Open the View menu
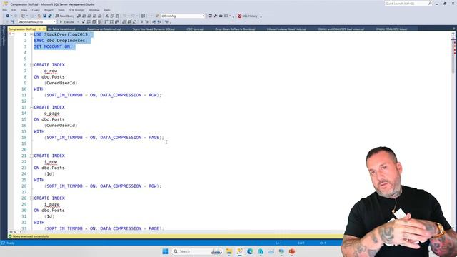This screenshot has height=257, width=457. coord(24,10)
